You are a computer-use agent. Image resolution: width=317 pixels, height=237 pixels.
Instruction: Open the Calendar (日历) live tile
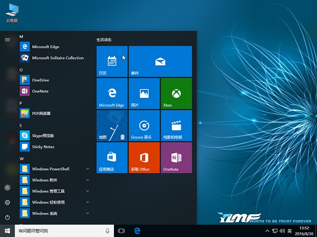[112, 61]
